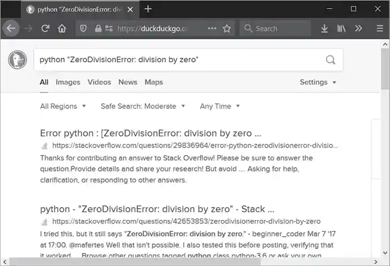
Task: Expand the All Regions dropdown
Action: pyautogui.click(x=63, y=106)
